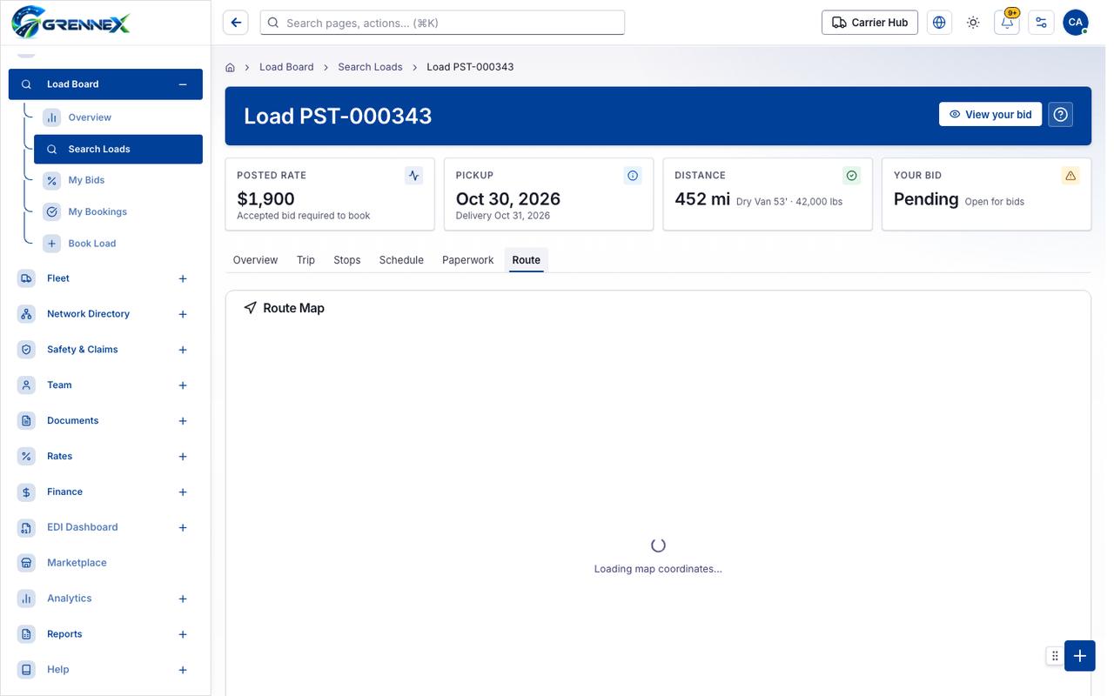Screen dimensions: 1114x696
Task: Click the Pickup info icon
Action: pos(633,176)
